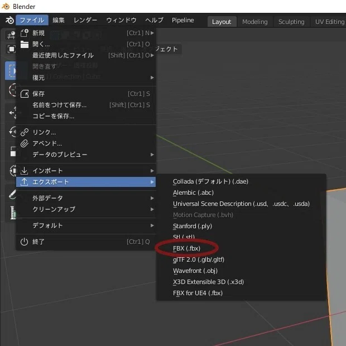Export as Stl (.stl)

[x=241, y=237]
